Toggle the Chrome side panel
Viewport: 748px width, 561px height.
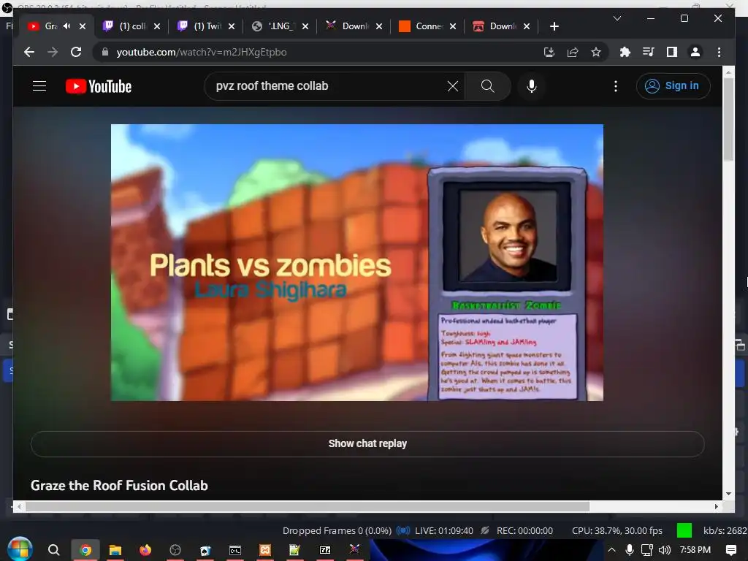click(x=672, y=52)
